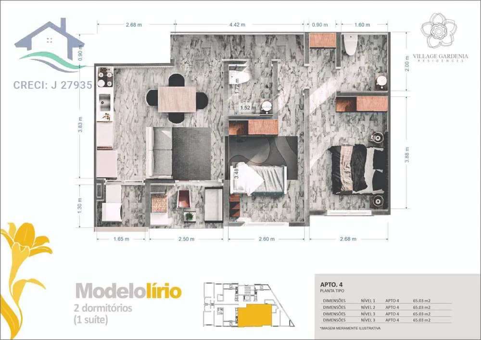Click the '*IMAGEM MERAMENTE ILUSTRATIVA' footnote

(350, 328)
